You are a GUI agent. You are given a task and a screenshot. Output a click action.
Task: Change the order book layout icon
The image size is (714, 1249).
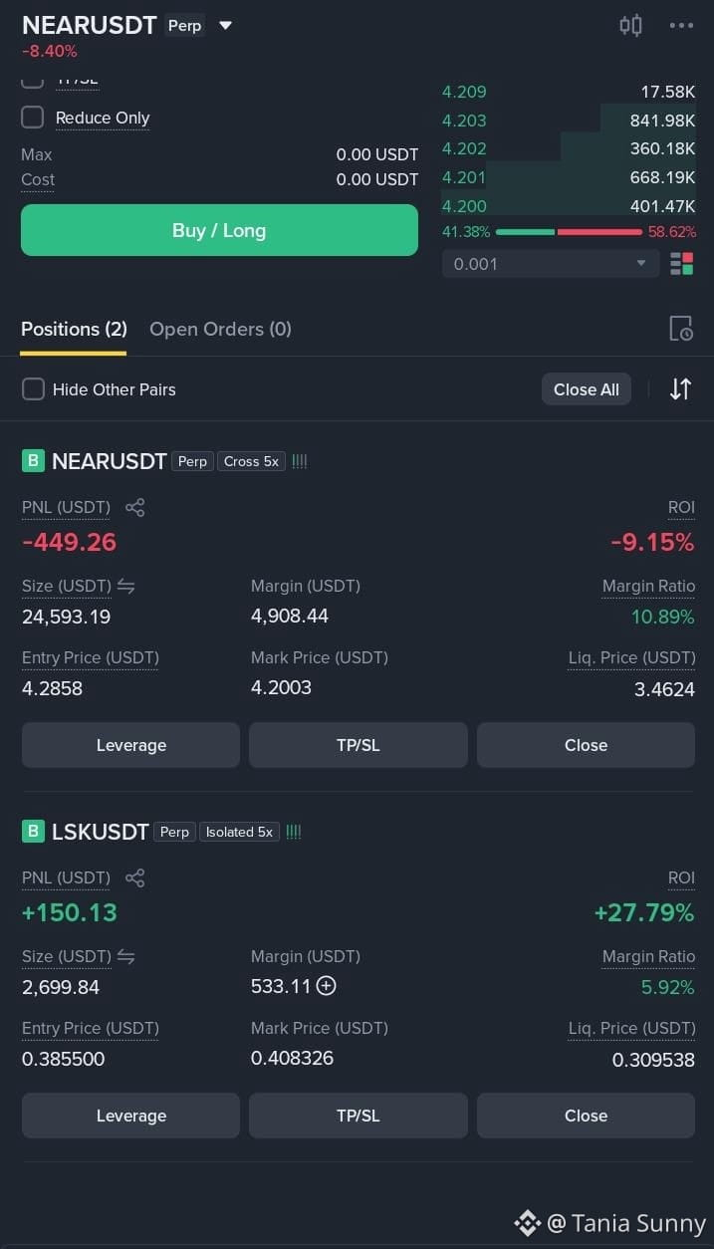682,264
